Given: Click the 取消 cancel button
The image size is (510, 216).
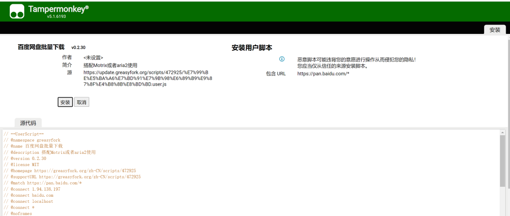Looking at the screenshot, I should tap(82, 102).
